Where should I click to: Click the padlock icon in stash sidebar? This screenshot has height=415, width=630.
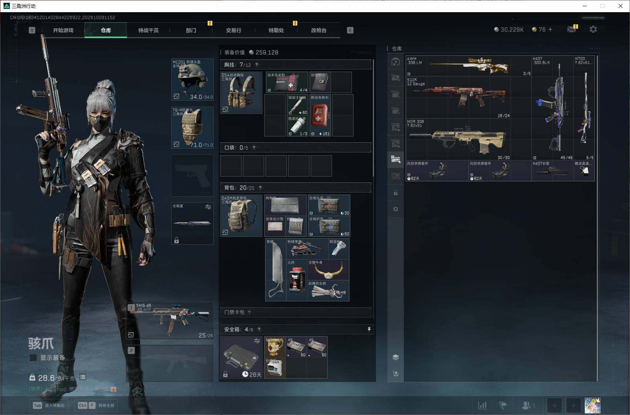click(x=396, y=193)
